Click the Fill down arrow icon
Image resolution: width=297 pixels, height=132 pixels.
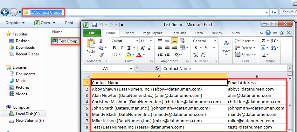tap(263, 48)
